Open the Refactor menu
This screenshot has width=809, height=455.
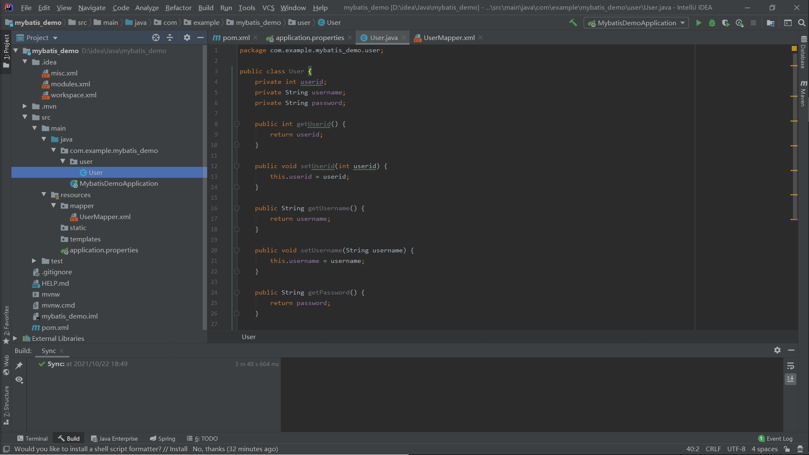click(x=178, y=8)
